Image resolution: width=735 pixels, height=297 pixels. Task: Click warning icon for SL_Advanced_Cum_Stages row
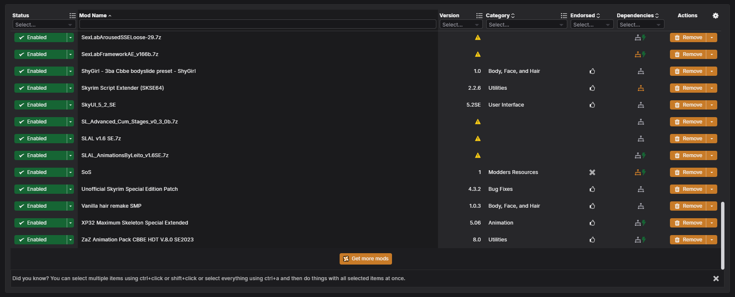click(478, 122)
